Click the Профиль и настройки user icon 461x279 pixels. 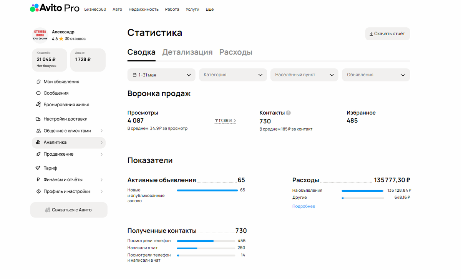(38, 192)
